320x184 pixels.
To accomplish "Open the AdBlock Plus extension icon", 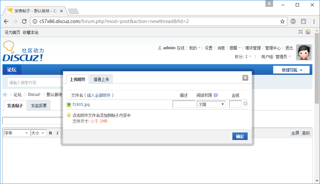I will [x=293, y=21].
